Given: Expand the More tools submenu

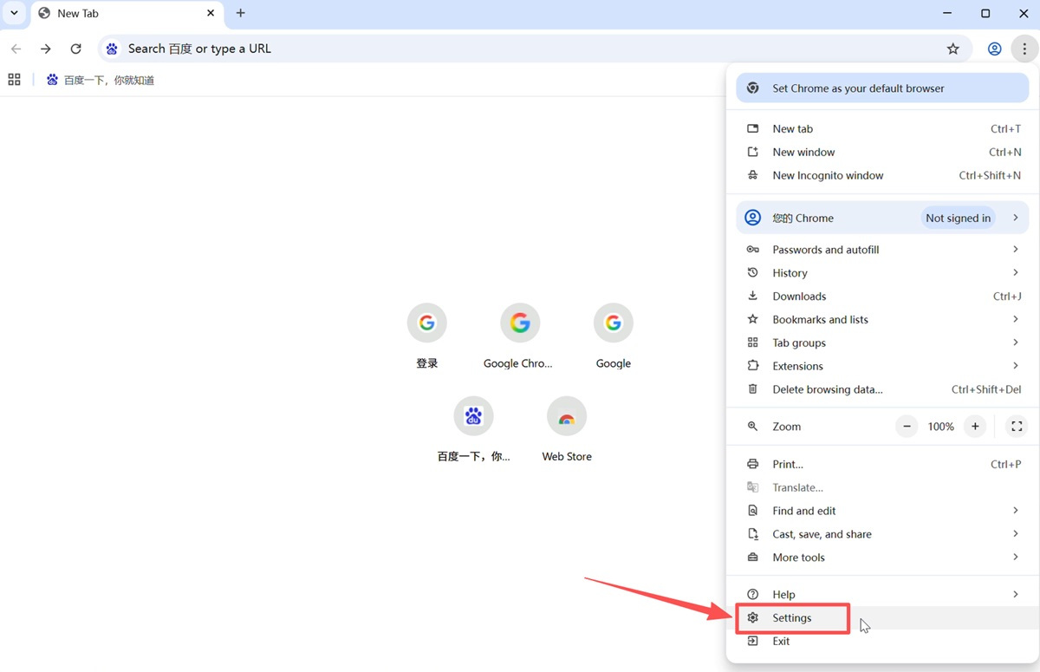Looking at the screenshot, I should tap(882, 558).
